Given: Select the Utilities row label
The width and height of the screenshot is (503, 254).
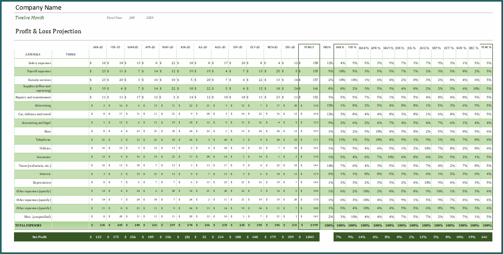Looking at the screenshot, I should pyautogui.click(x=45, y=148).
